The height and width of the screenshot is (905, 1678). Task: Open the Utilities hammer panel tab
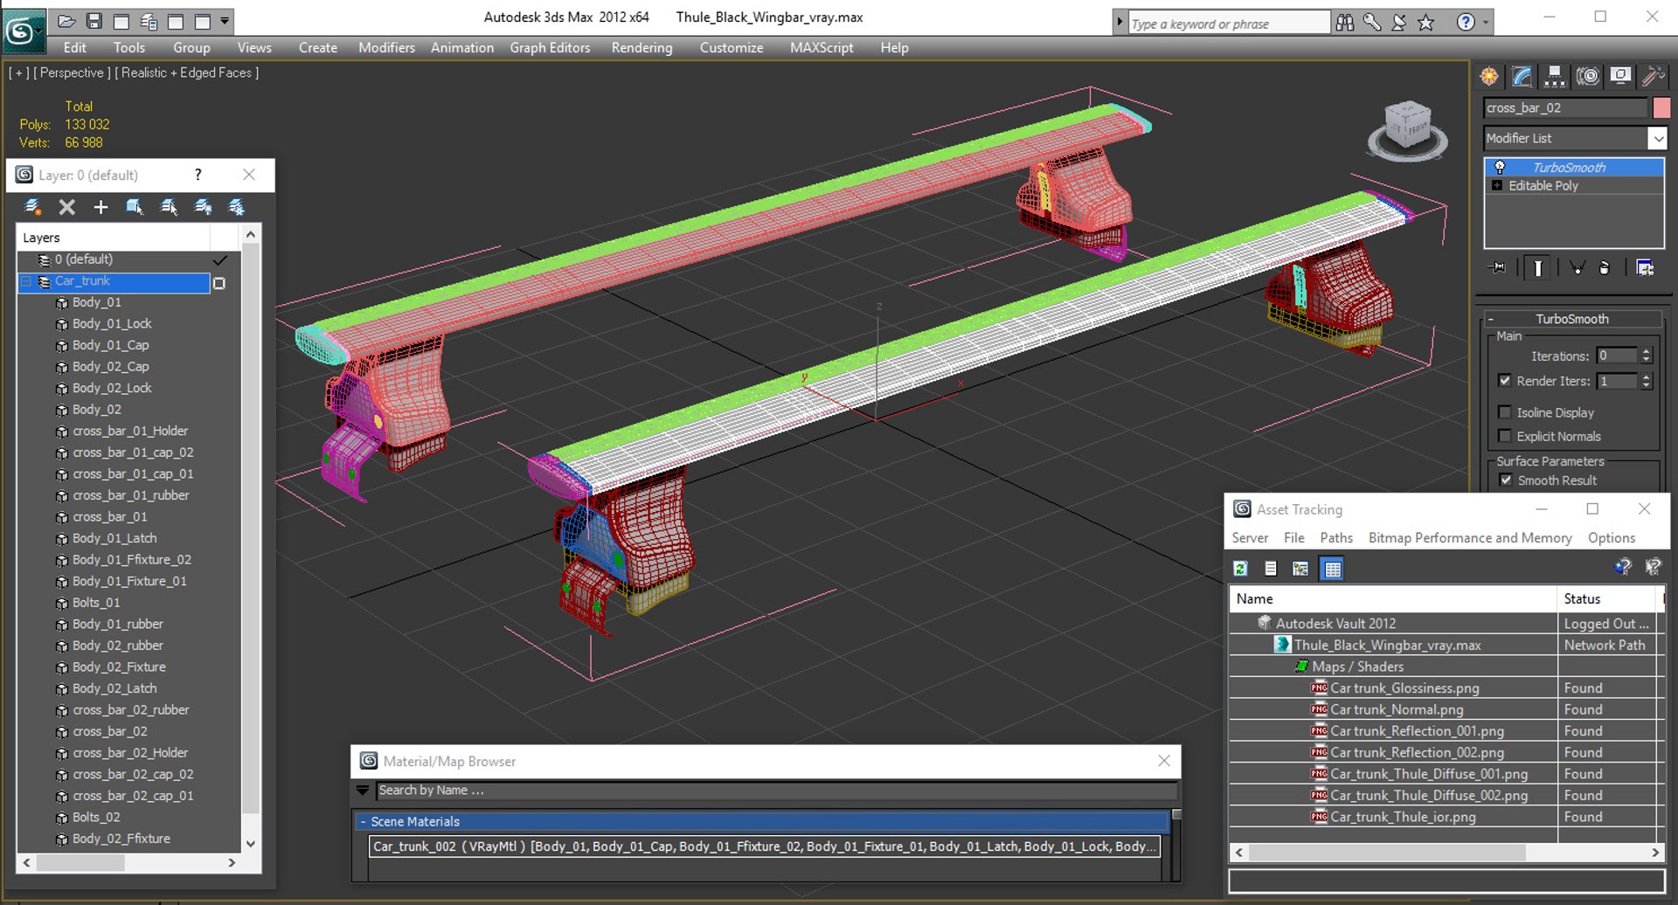pyautogui.click(x=1653, y=76)
